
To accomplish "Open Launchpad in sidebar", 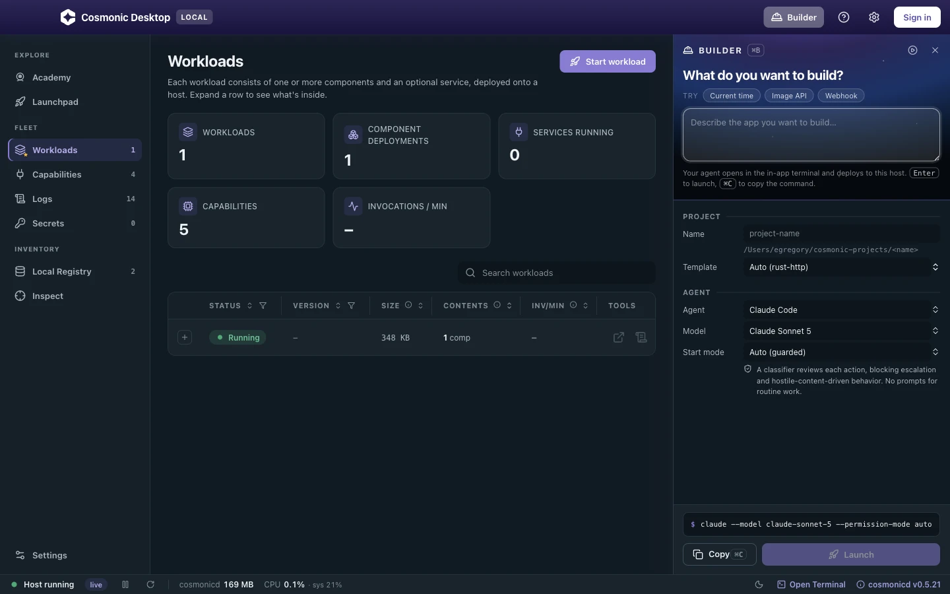I will 75,102.
